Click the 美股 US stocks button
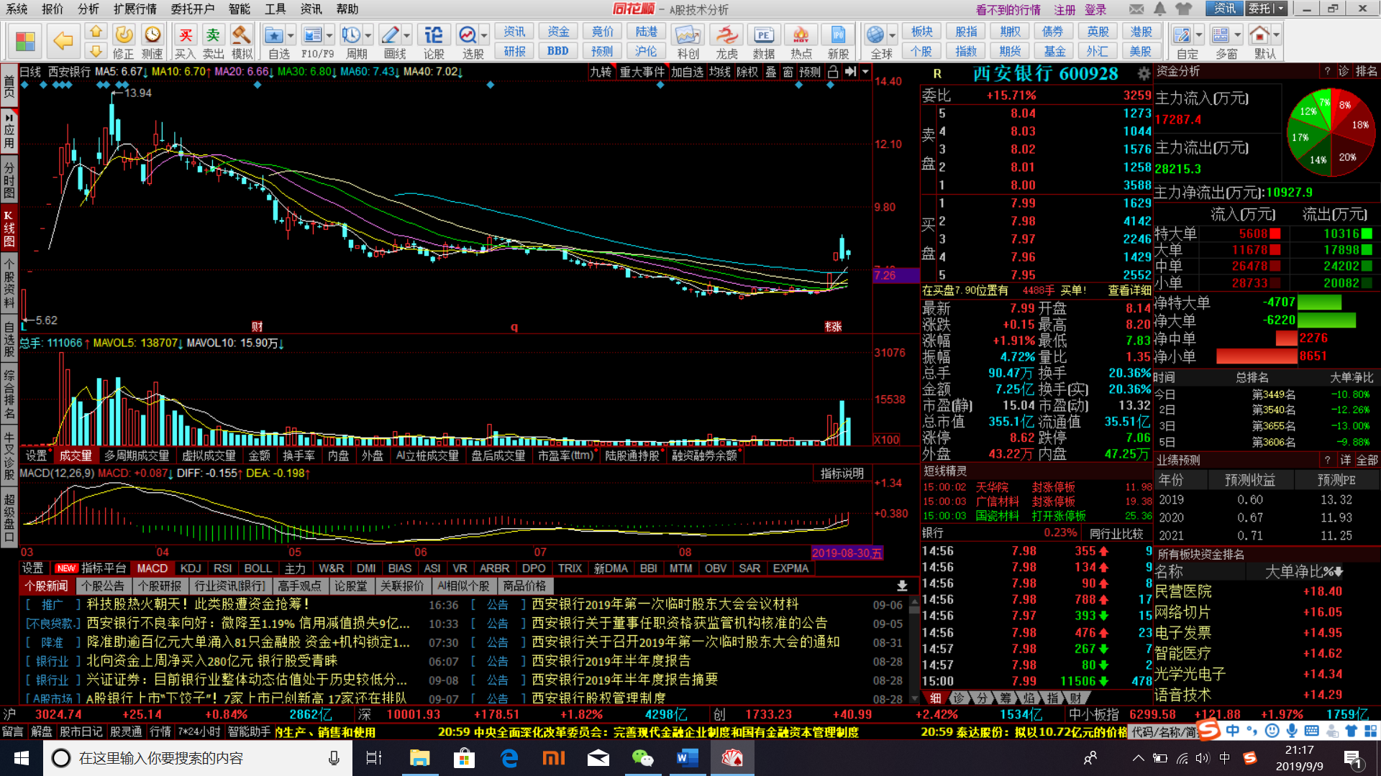The width and height of the screenshot is (1381, 776). (x=1141, y=51)
